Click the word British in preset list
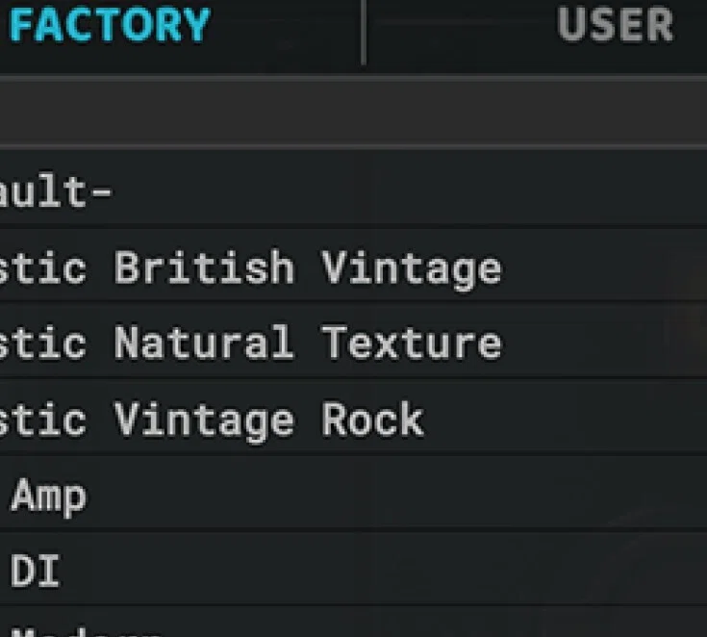 coord(204,267)
